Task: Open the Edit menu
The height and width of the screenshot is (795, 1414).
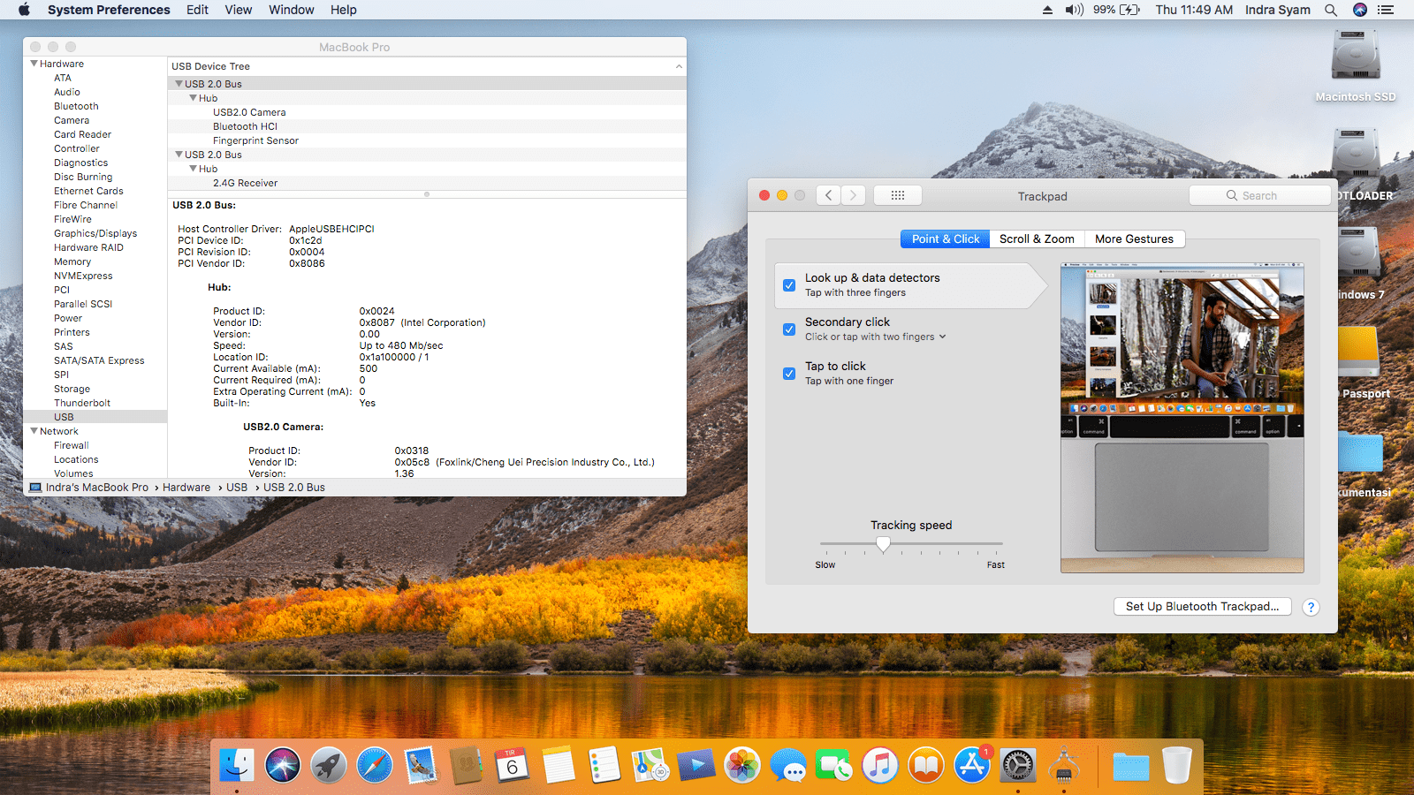Action: pyautogui.click(x=197, y=10)
